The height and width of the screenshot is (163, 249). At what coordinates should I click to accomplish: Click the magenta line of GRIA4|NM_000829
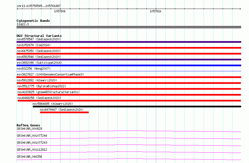(x=129, y=131)
